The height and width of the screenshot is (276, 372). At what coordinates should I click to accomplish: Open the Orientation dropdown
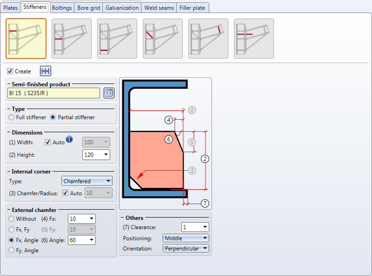click(186, 249)
